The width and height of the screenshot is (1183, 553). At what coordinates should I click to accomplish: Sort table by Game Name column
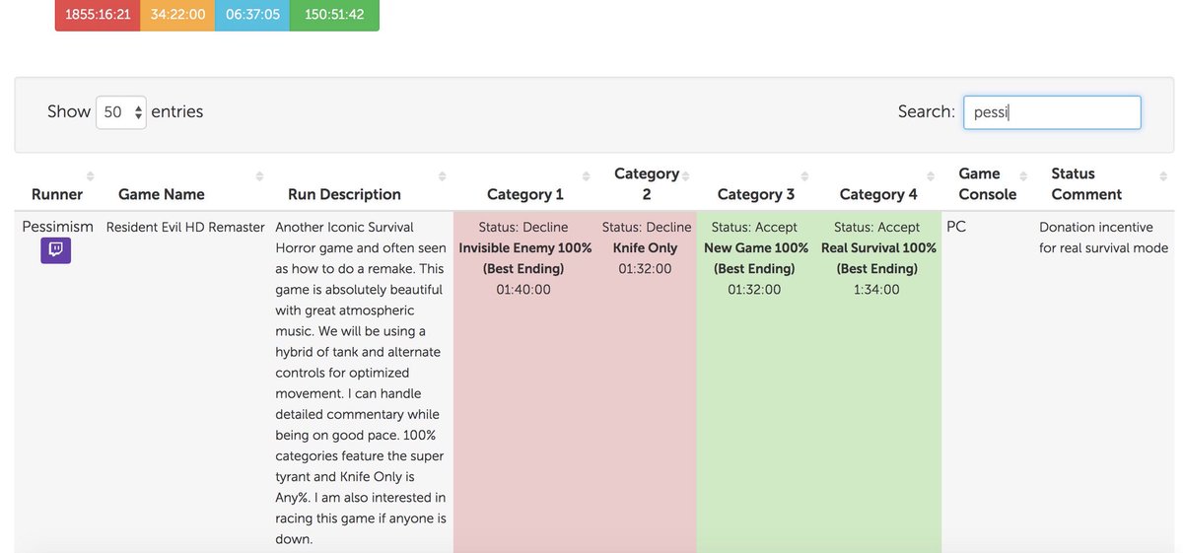point(187,184)
